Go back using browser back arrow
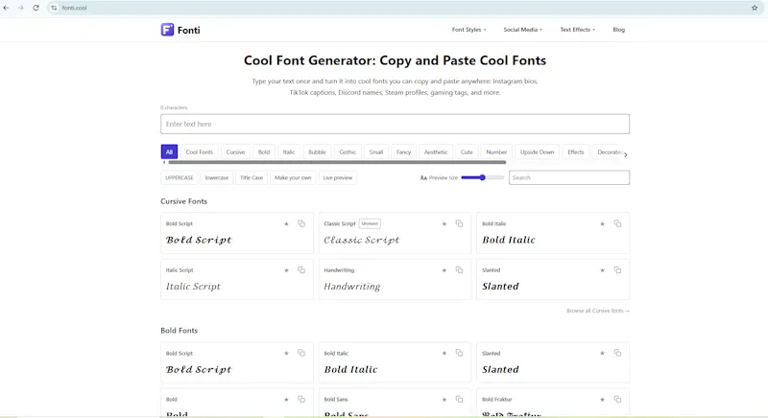768x418 pixels. click(x=7, y=8)
